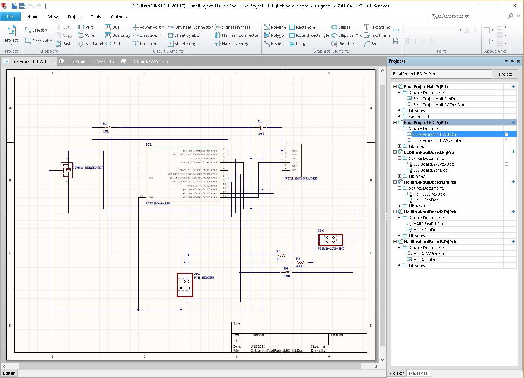Viewport: 524px width, 378px height.
Task: Switch to the Messages panel tab
Action: click(x=418, y=373)
